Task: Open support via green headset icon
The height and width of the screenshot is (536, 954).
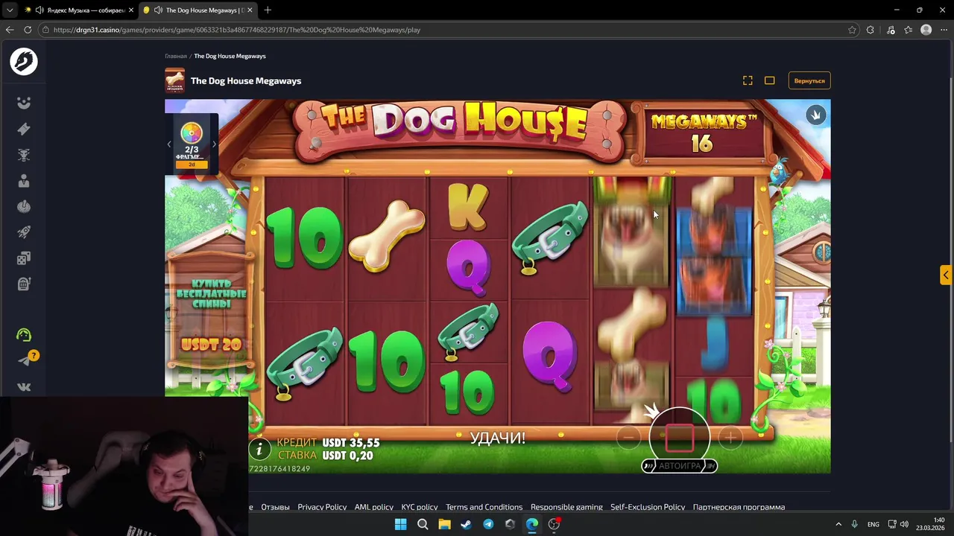Action: coord(24,335)
